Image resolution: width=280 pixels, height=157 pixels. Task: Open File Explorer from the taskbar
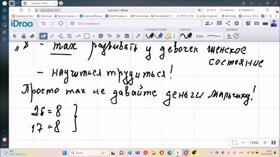(154, 153)
